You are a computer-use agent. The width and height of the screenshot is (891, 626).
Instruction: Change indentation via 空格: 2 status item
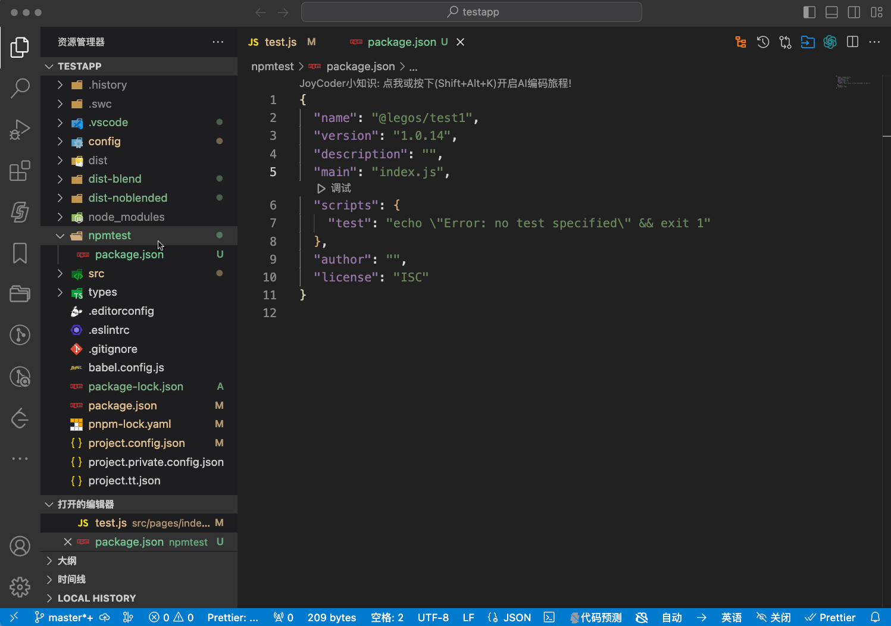387,618
